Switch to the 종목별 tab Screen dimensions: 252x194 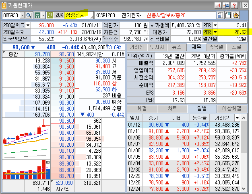point(216,47)
